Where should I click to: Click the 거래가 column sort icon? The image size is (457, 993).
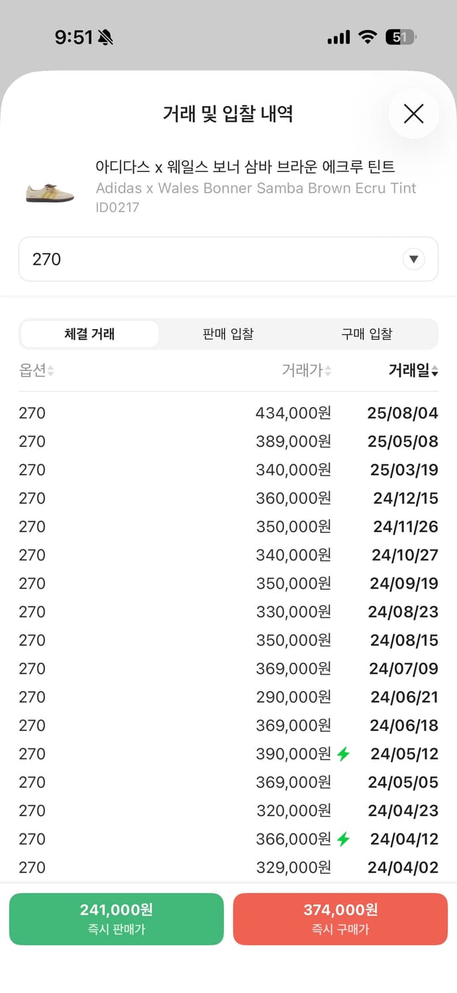click(329, 371)
